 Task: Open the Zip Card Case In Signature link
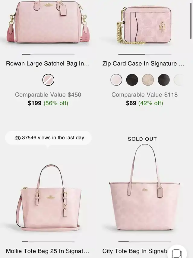[x=143, y=64]
